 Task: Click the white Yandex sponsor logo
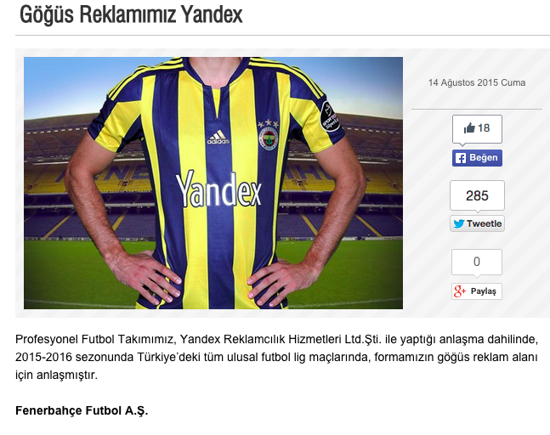218,189
